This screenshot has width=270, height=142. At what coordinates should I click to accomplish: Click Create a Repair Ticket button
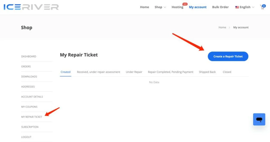228,56
